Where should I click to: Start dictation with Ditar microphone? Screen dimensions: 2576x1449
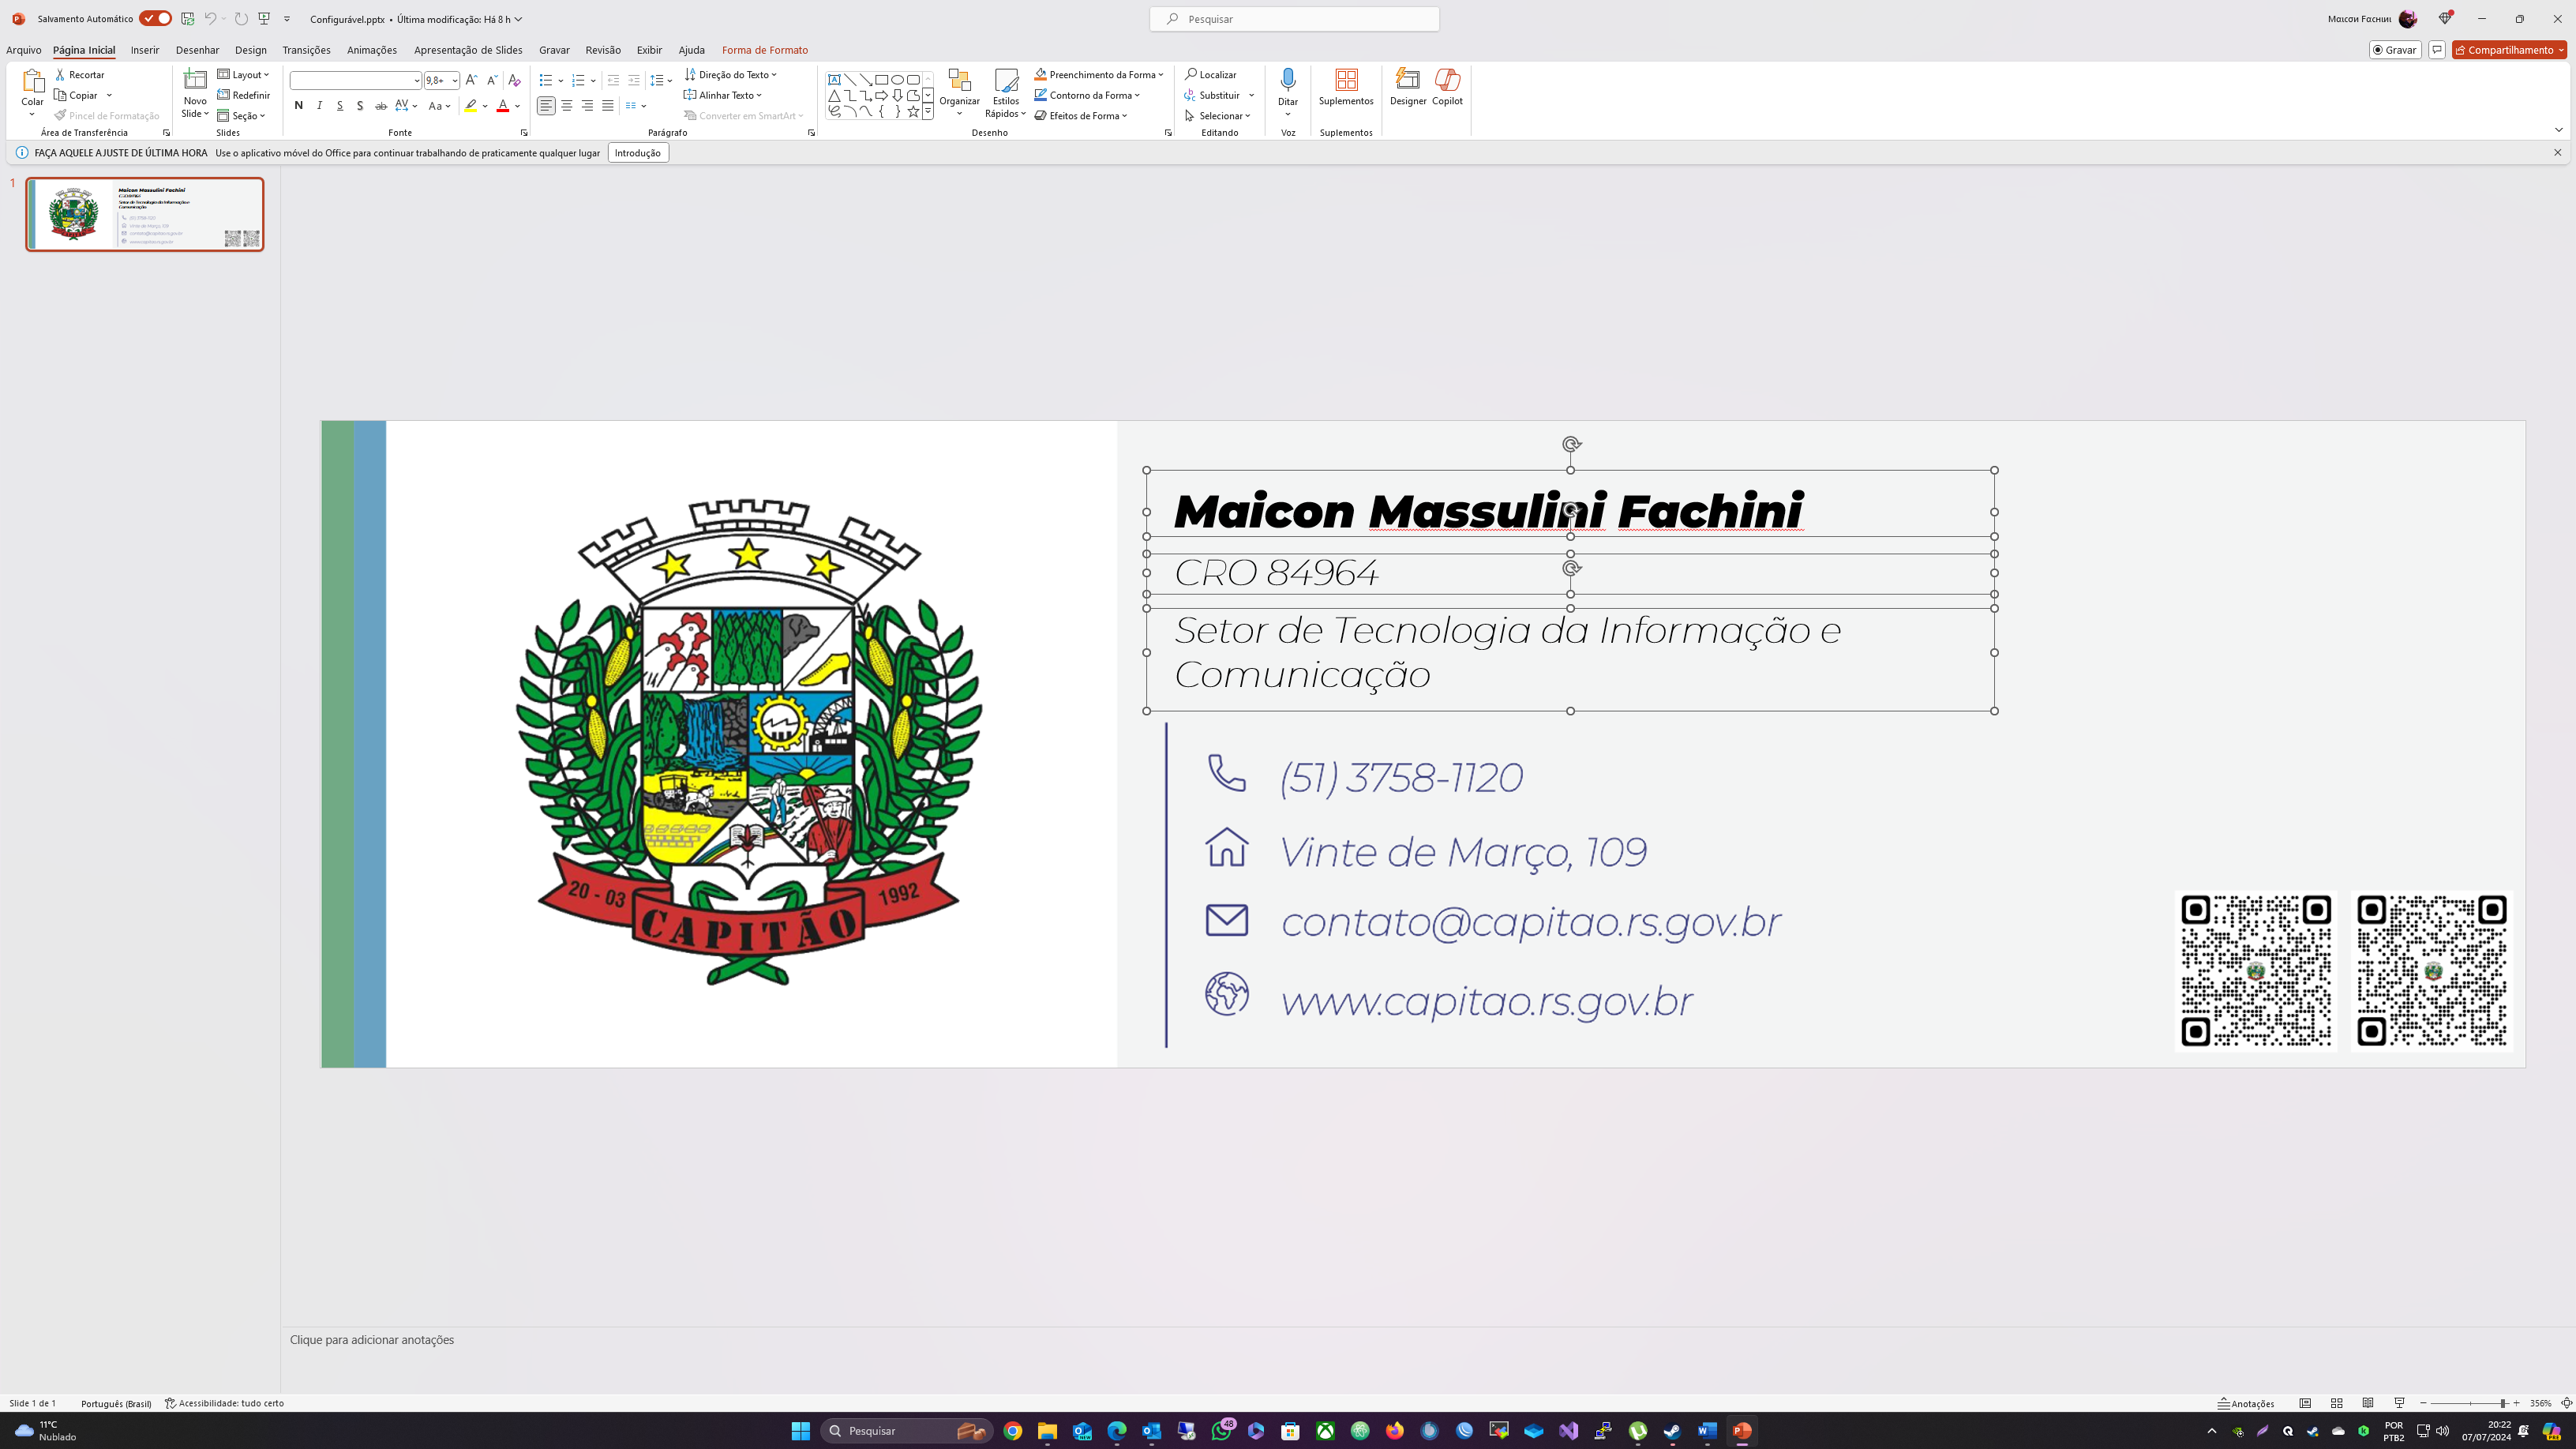[x=1287, y=80]
